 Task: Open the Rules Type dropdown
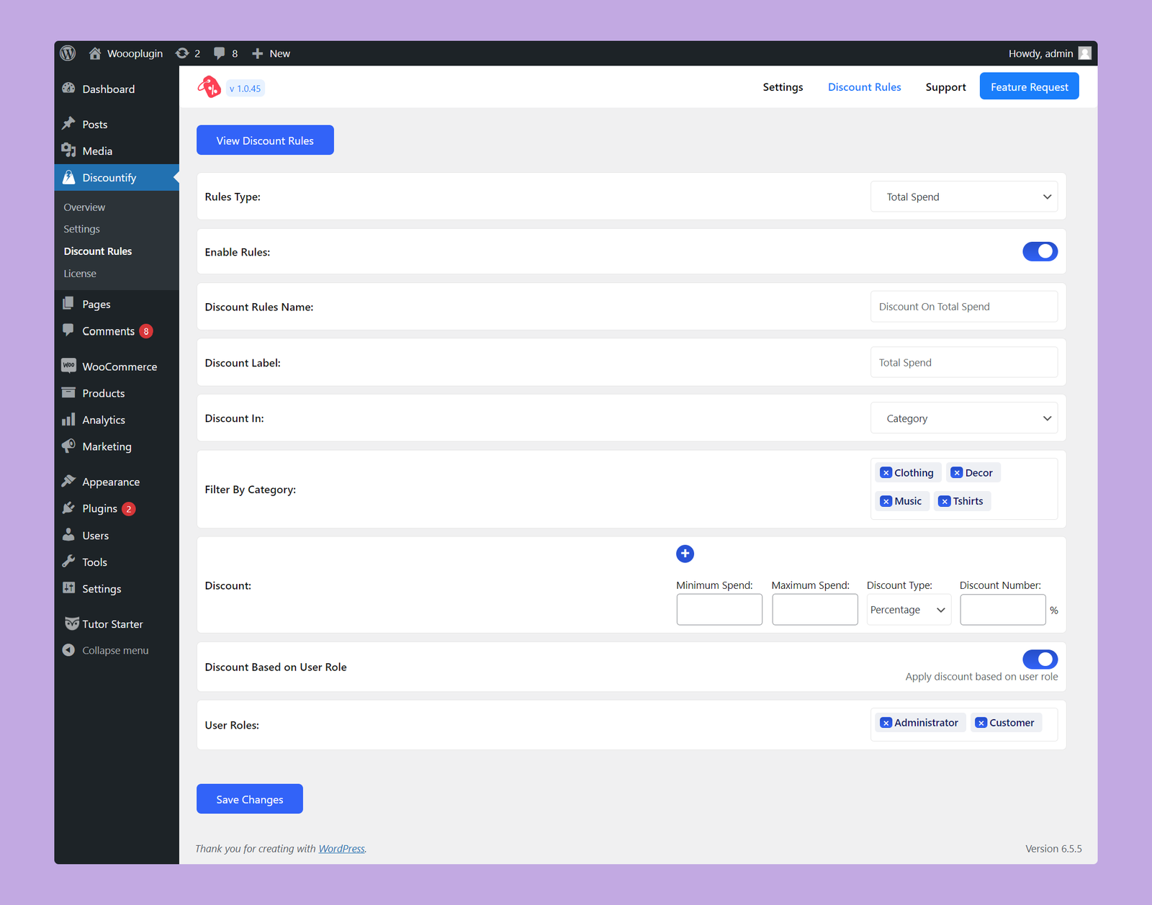tap(964, 197)
